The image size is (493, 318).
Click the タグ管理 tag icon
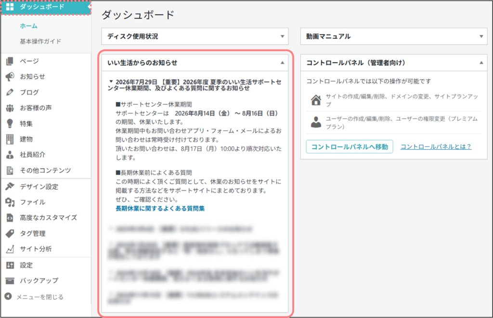10,233
